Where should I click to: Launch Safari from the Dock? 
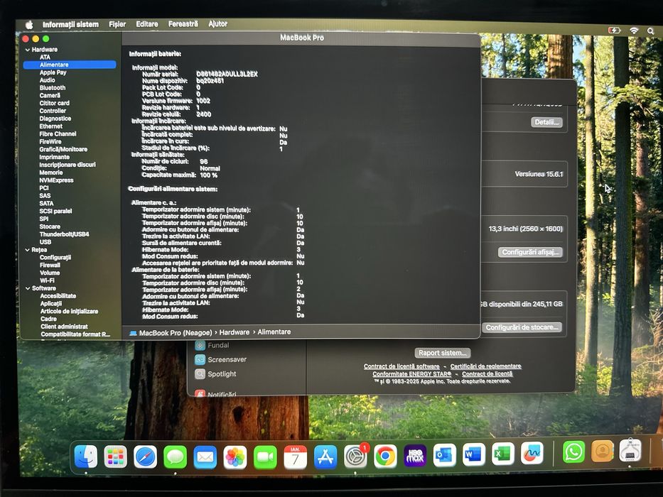click(x=145, y=457)
